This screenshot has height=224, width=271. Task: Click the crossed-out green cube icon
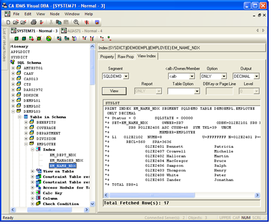point(39,39)
